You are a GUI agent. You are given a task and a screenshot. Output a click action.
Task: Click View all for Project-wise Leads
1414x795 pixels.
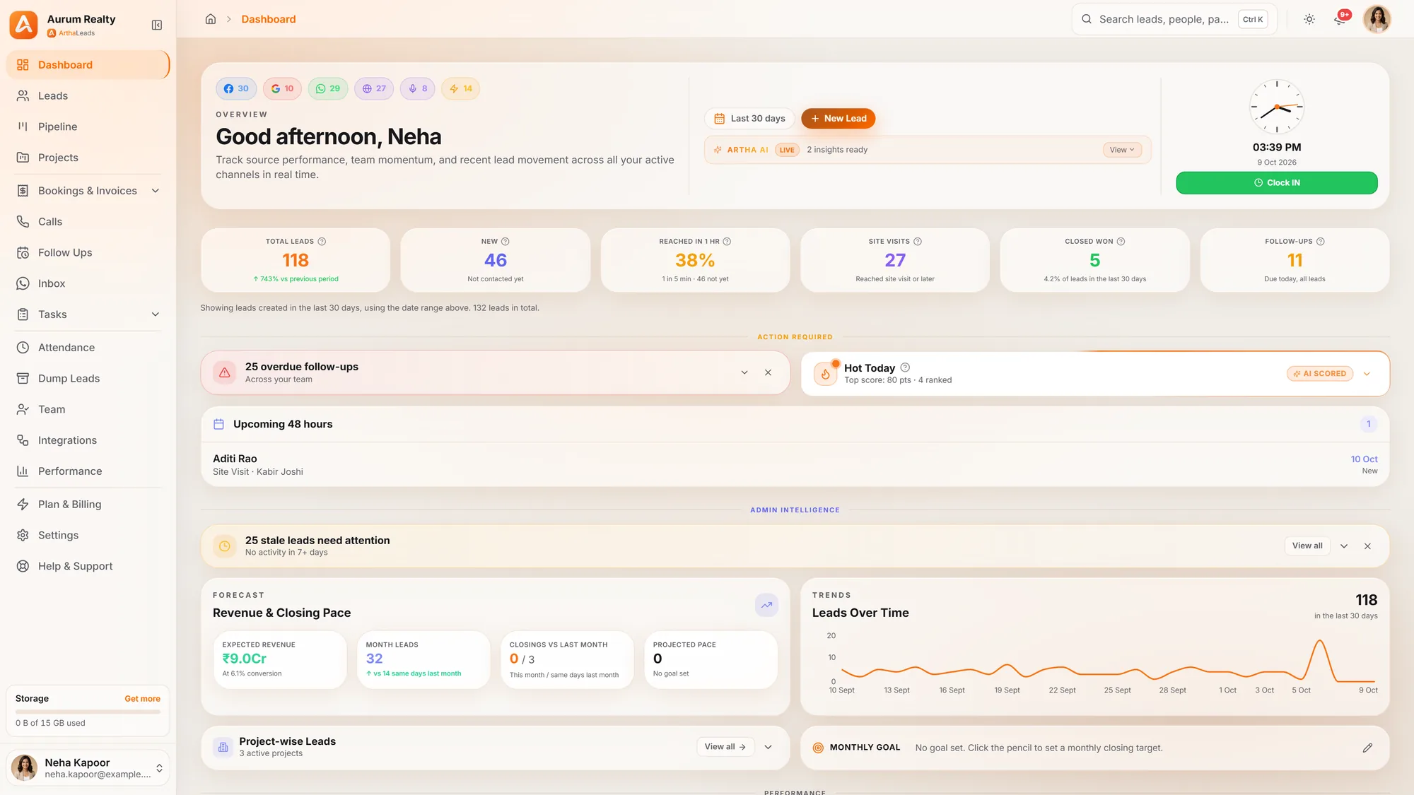(725, 747)
